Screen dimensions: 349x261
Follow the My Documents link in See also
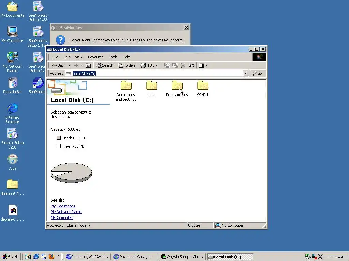(x=63, y=206)
